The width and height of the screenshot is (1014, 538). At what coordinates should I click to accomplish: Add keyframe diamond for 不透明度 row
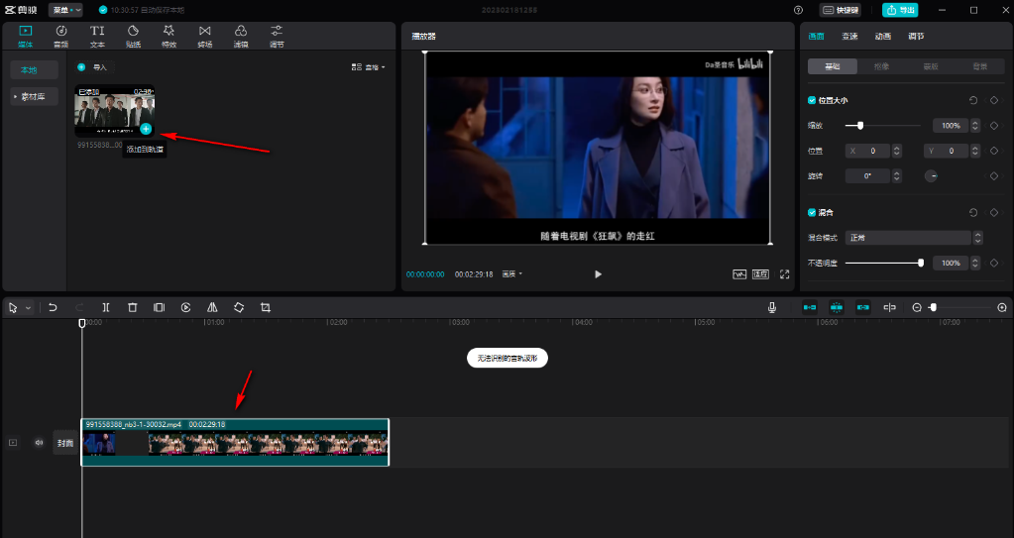coord(994,263)
